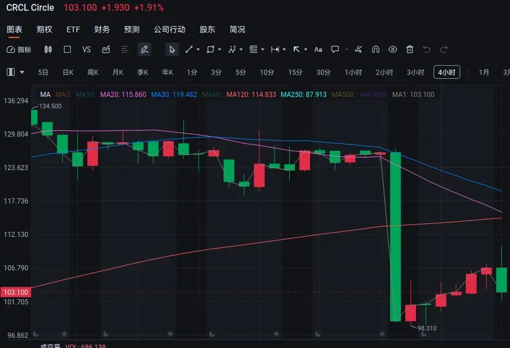510x348 pixels.
Task: Expand the Fibonacci tool dropdown arrow
Action: point(263,49)
